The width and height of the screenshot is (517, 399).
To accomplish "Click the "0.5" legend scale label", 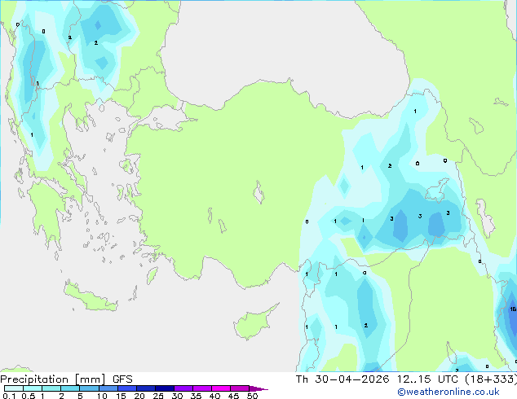I will (x=29, y=396).
